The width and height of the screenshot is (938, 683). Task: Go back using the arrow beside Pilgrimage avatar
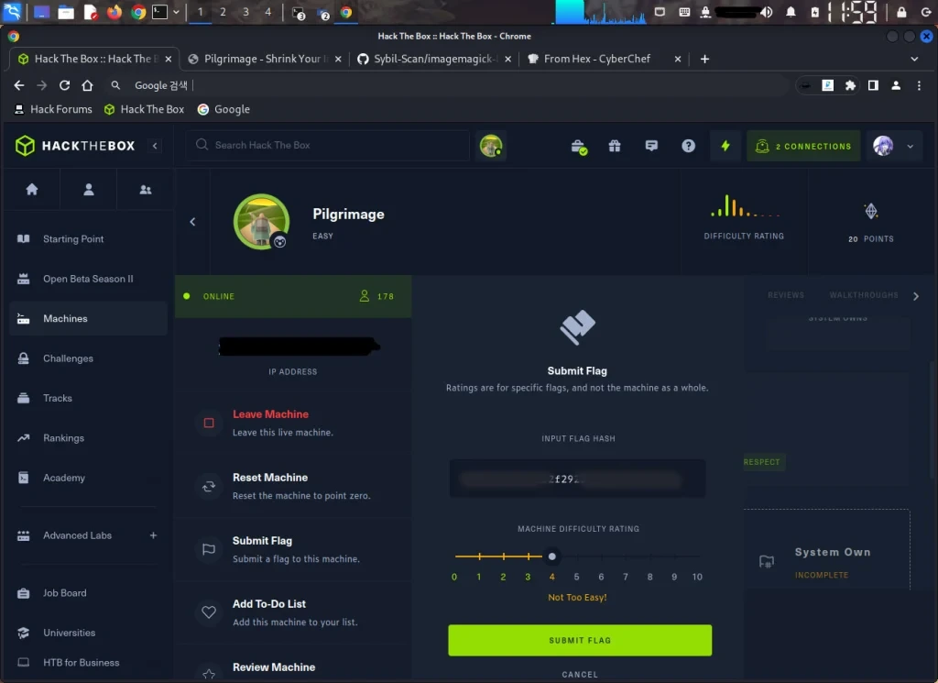coord(192,222)
